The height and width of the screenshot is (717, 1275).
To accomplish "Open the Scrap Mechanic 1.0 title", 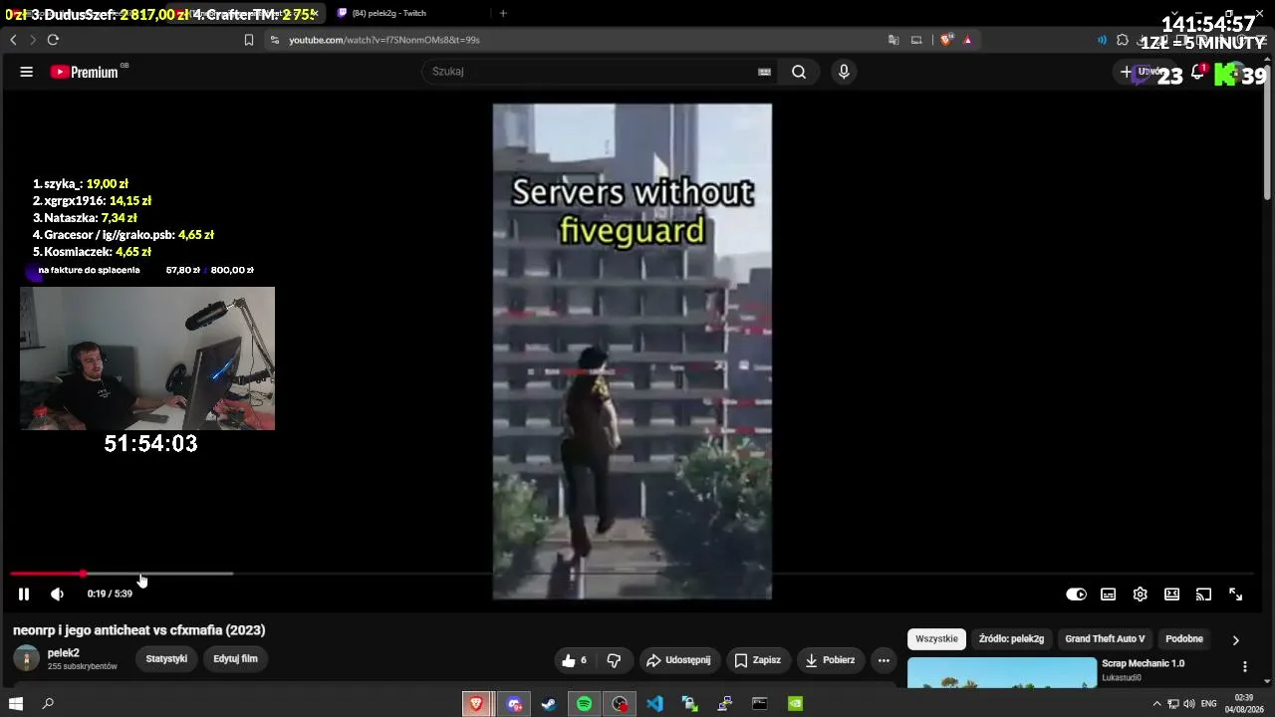I will [1144, 663].
